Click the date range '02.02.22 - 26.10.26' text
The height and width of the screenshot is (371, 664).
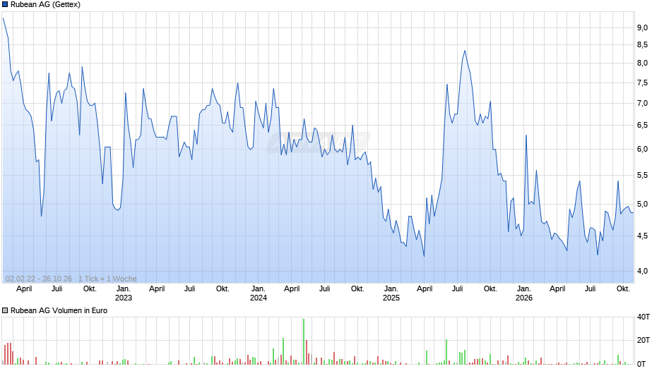coord(39,279)
